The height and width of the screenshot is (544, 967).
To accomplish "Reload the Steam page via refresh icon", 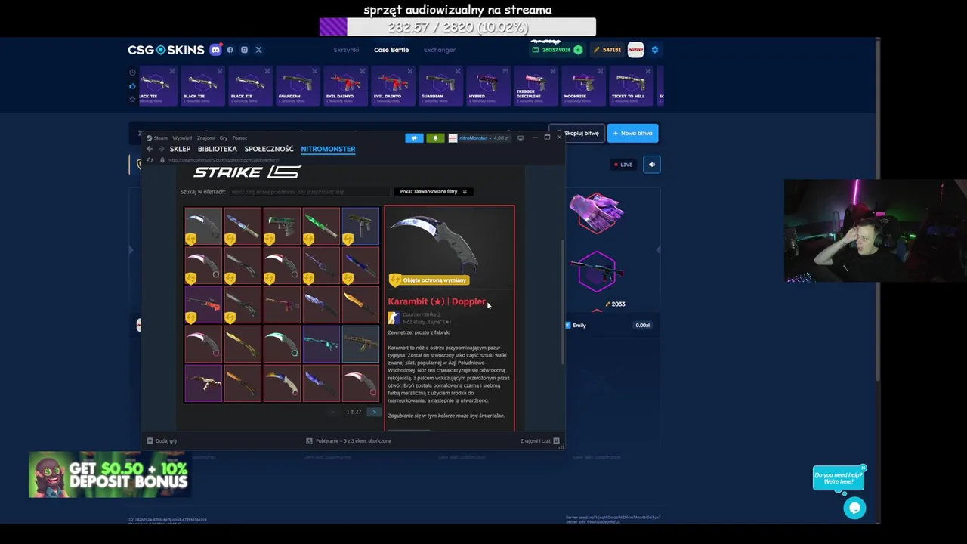I will [150, 160].
